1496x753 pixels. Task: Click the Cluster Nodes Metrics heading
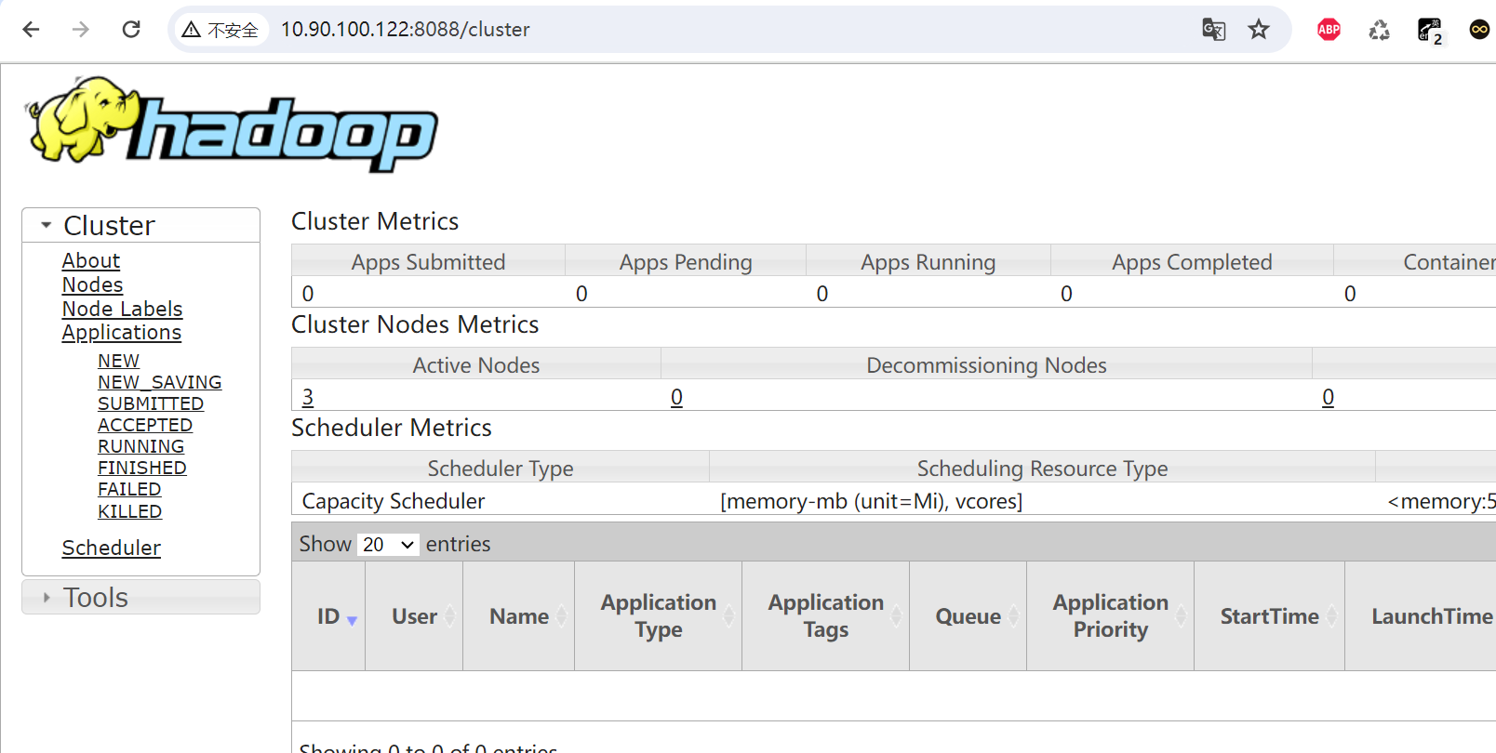click(x=415, y=324)
